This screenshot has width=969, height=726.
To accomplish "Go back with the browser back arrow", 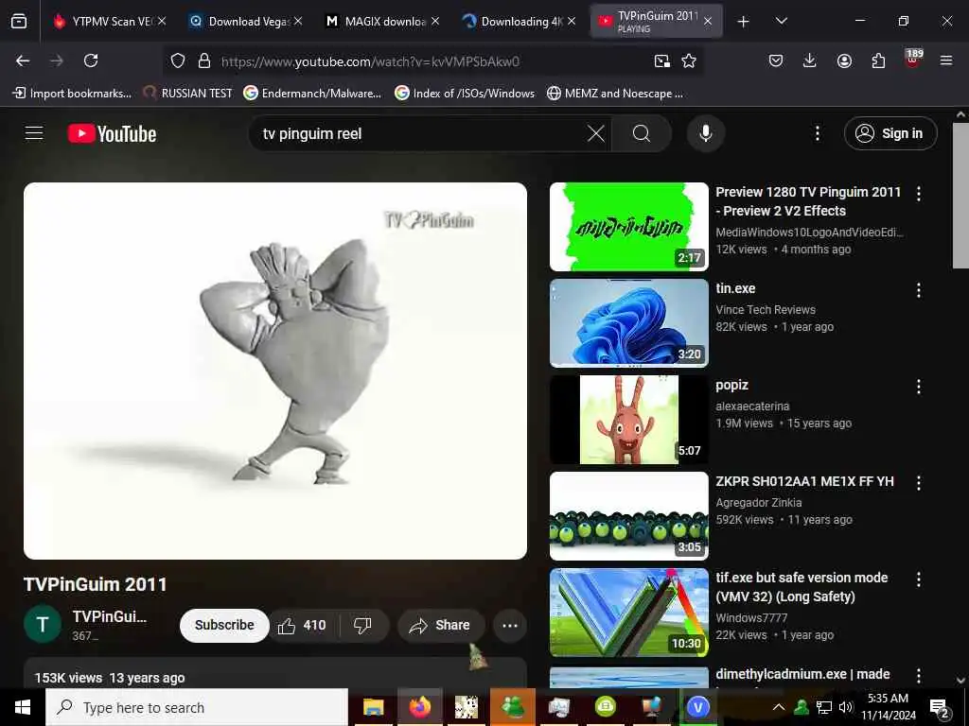I will [x=23, y=60].
